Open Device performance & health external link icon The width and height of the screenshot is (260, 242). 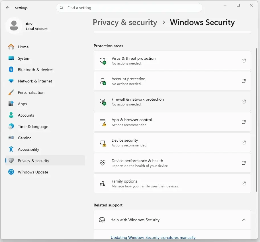tap(244, 163)
